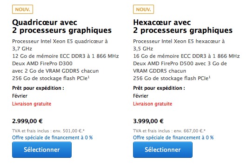
Task: Select the Hexacœur 3.999,00 € configuration button
Action: 163,149
